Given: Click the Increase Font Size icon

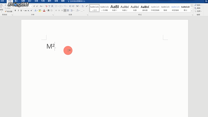Looking at the screenshot, I should 34,6.
